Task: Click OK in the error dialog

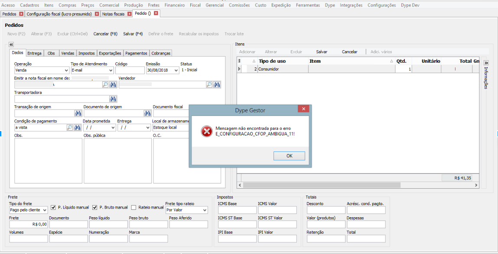Action: click(290, 156)
